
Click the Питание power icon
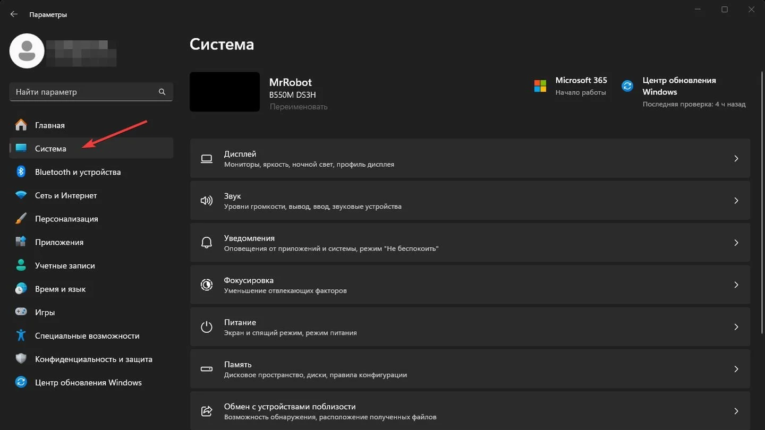coord(207,327)
